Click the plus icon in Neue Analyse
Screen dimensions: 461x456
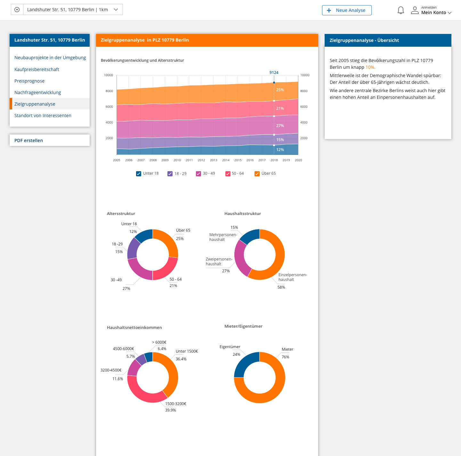coord(329,10)
